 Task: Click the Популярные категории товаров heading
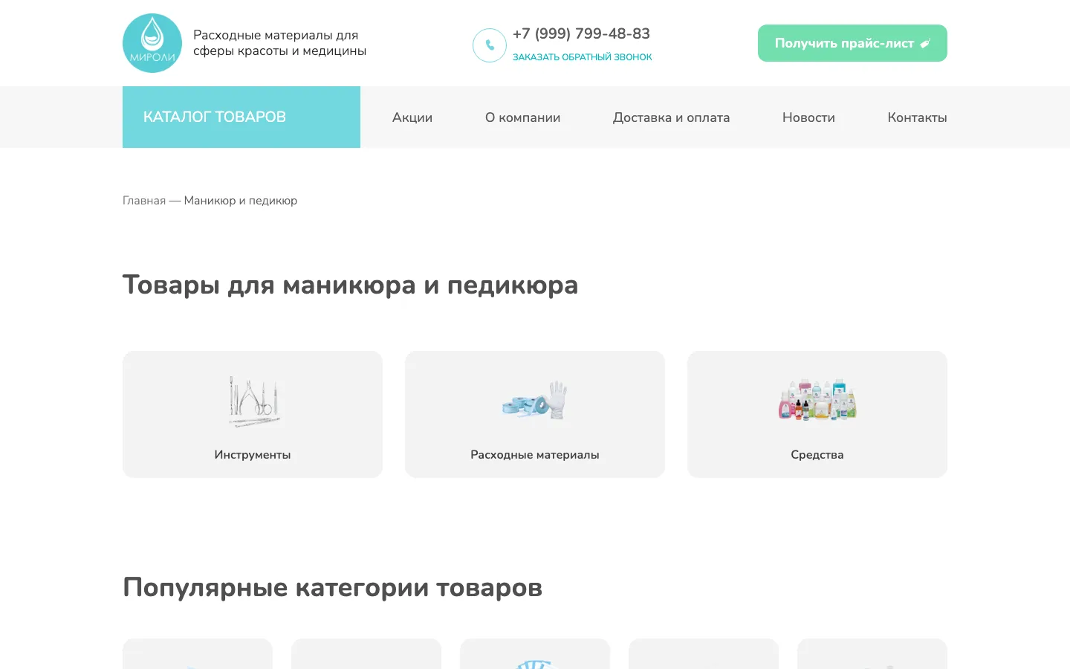click(x=332, y=587)
